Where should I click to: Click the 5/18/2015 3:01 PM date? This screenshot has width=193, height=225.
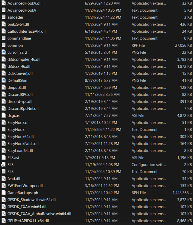[x=101, y=52]
